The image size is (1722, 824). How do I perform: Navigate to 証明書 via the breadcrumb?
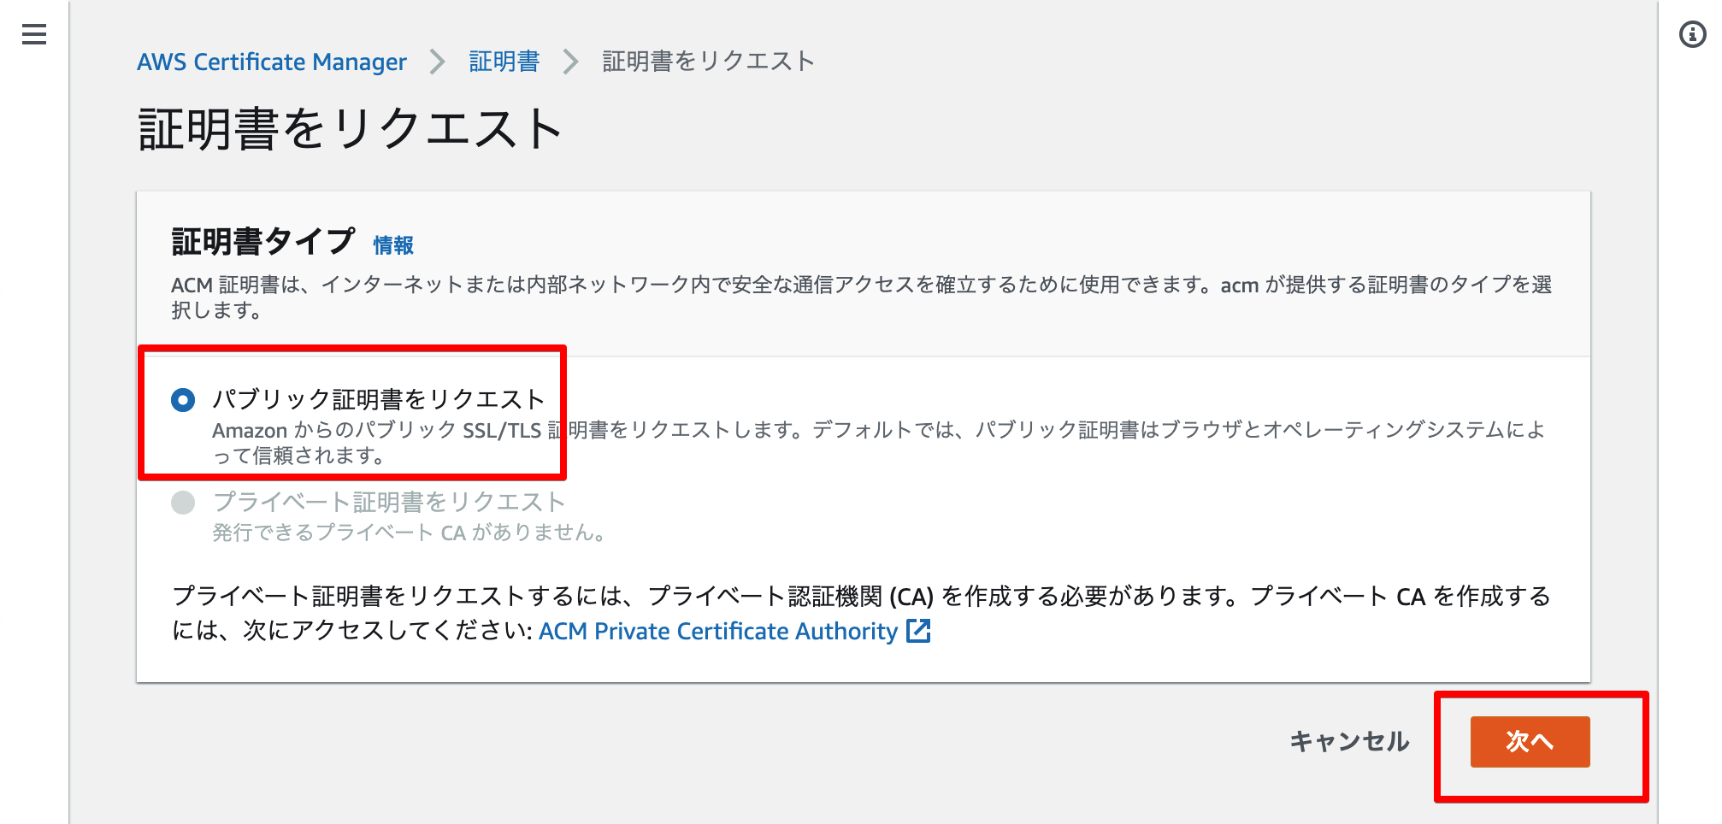click(x=503, y=61)
